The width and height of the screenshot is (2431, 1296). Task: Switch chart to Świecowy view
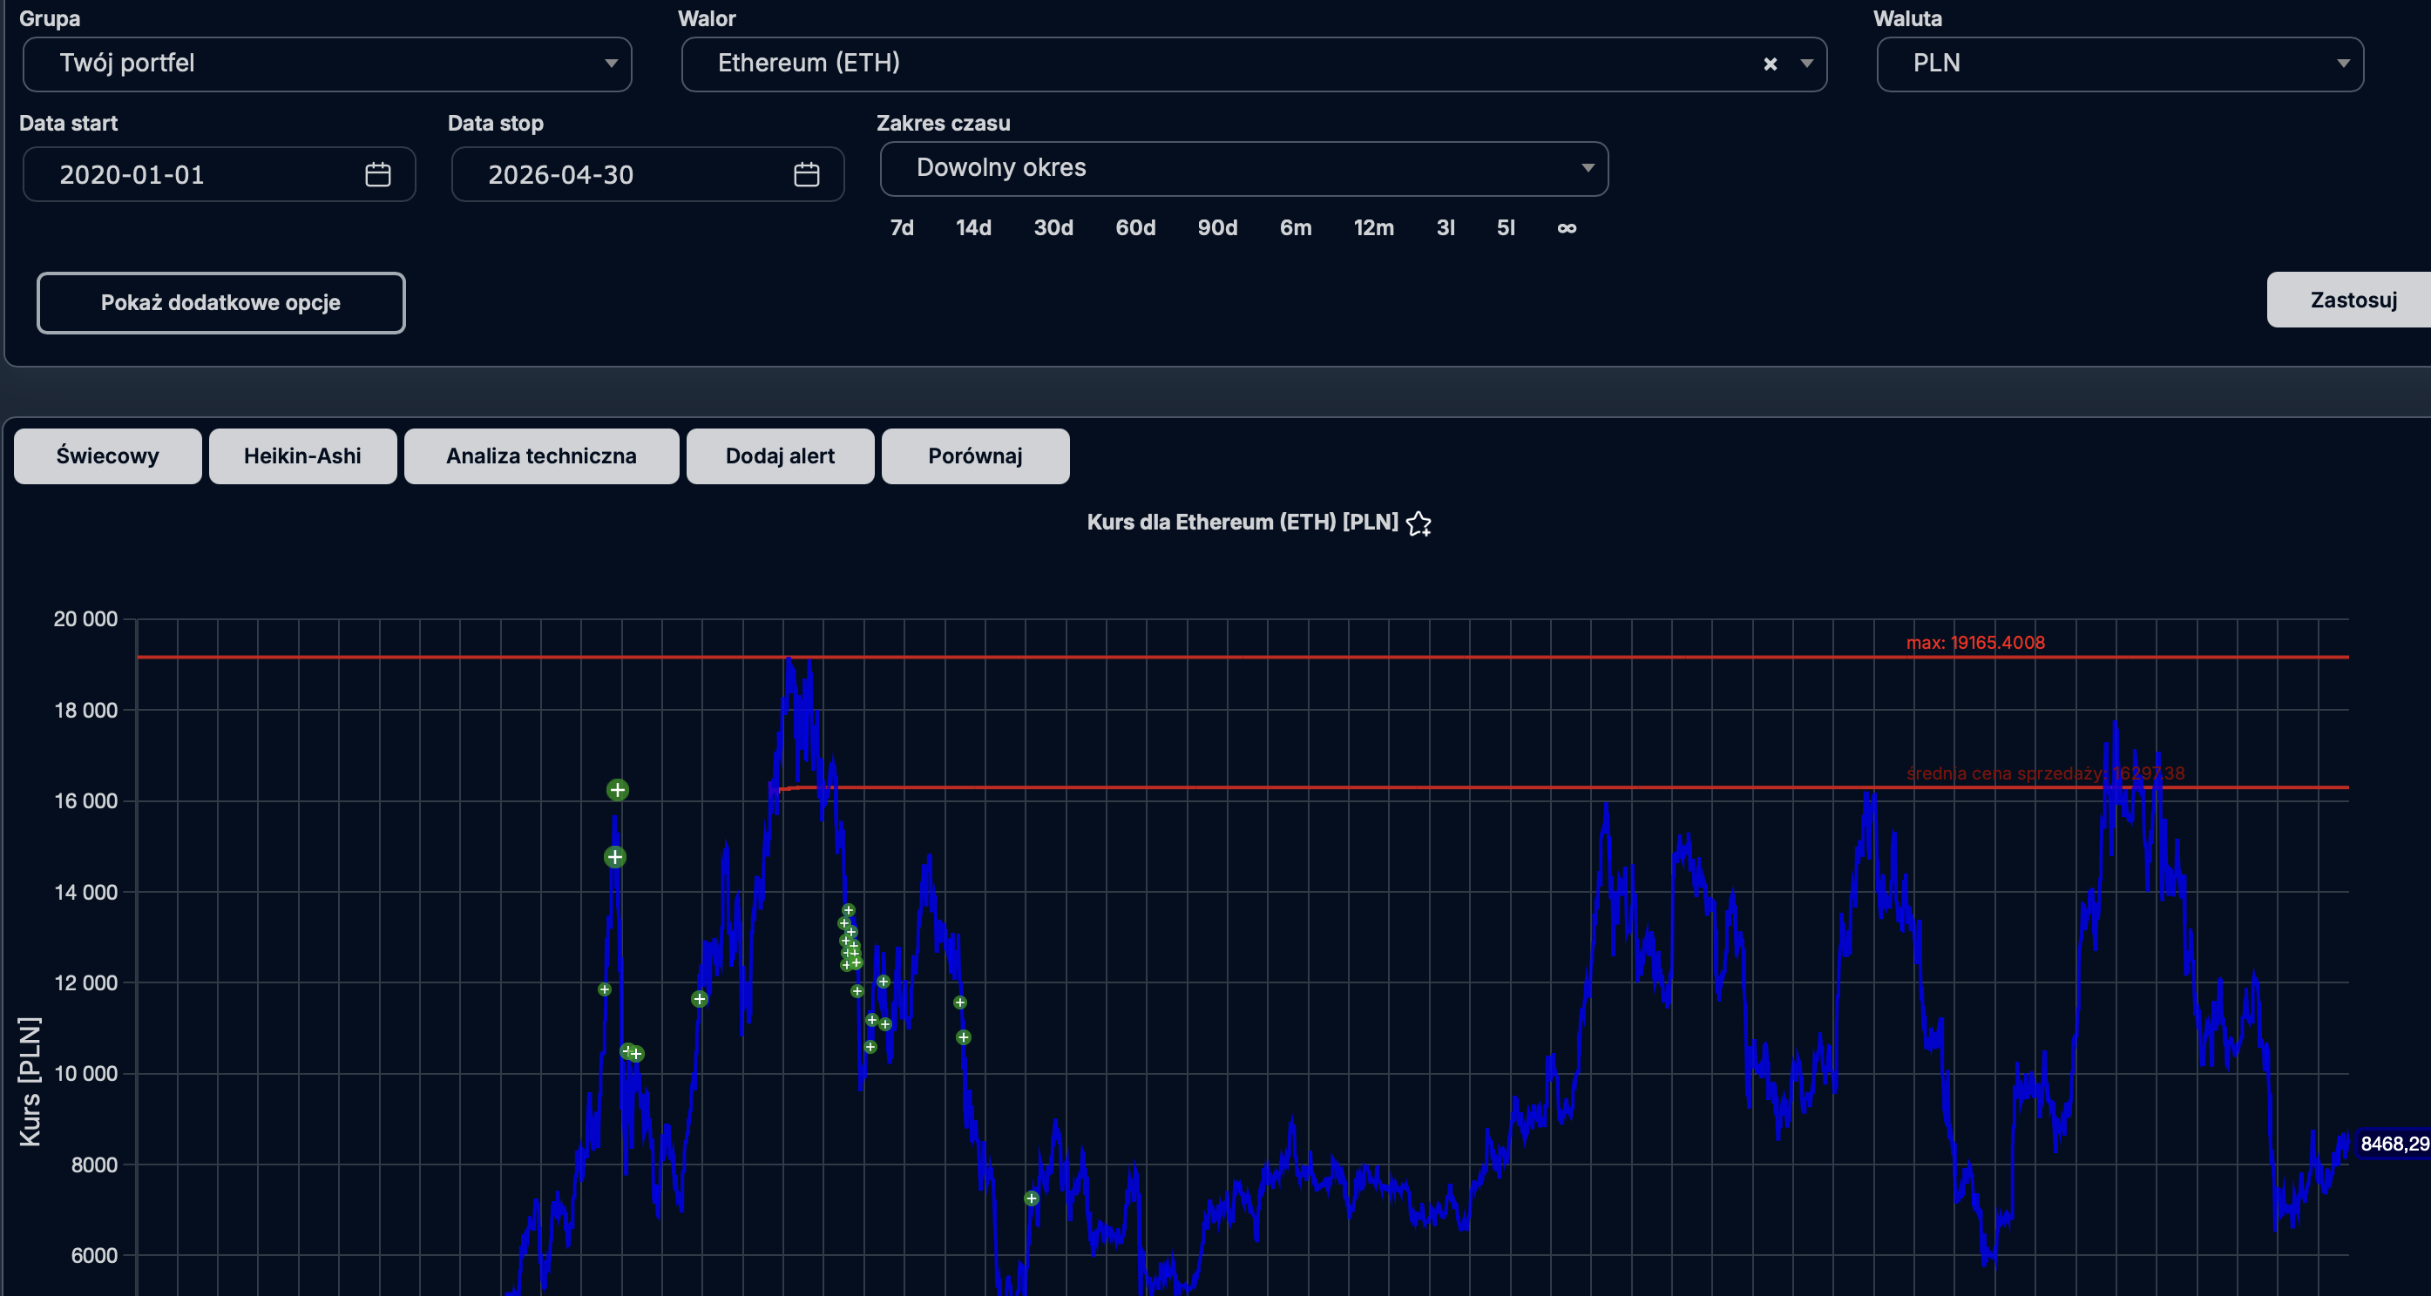[x=107, y=456]
